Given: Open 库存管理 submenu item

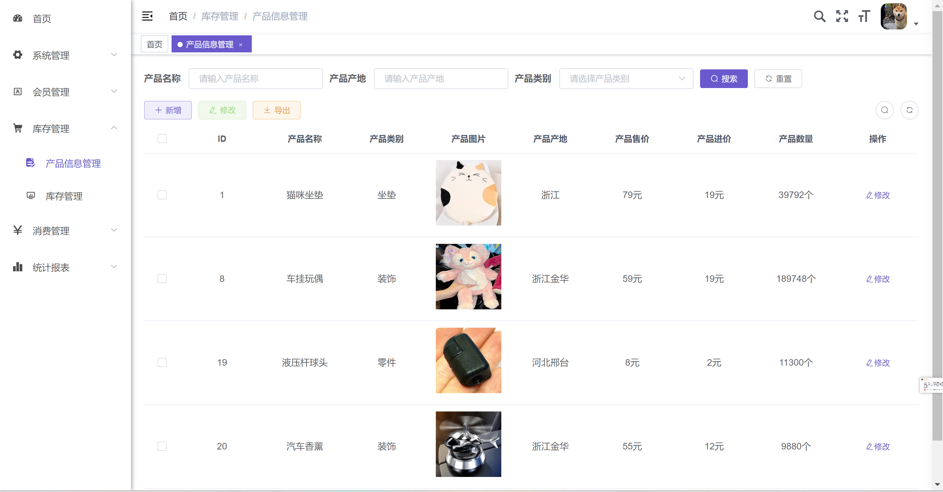Looking at the screenshot, I should tap(64, 196).
